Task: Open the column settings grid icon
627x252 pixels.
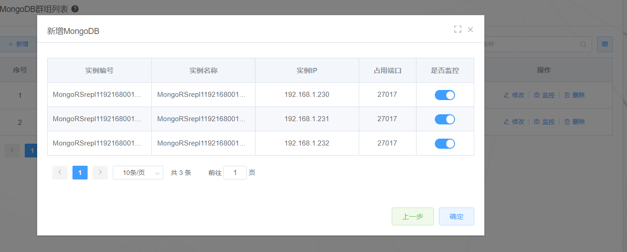Action: pos(605,44)
